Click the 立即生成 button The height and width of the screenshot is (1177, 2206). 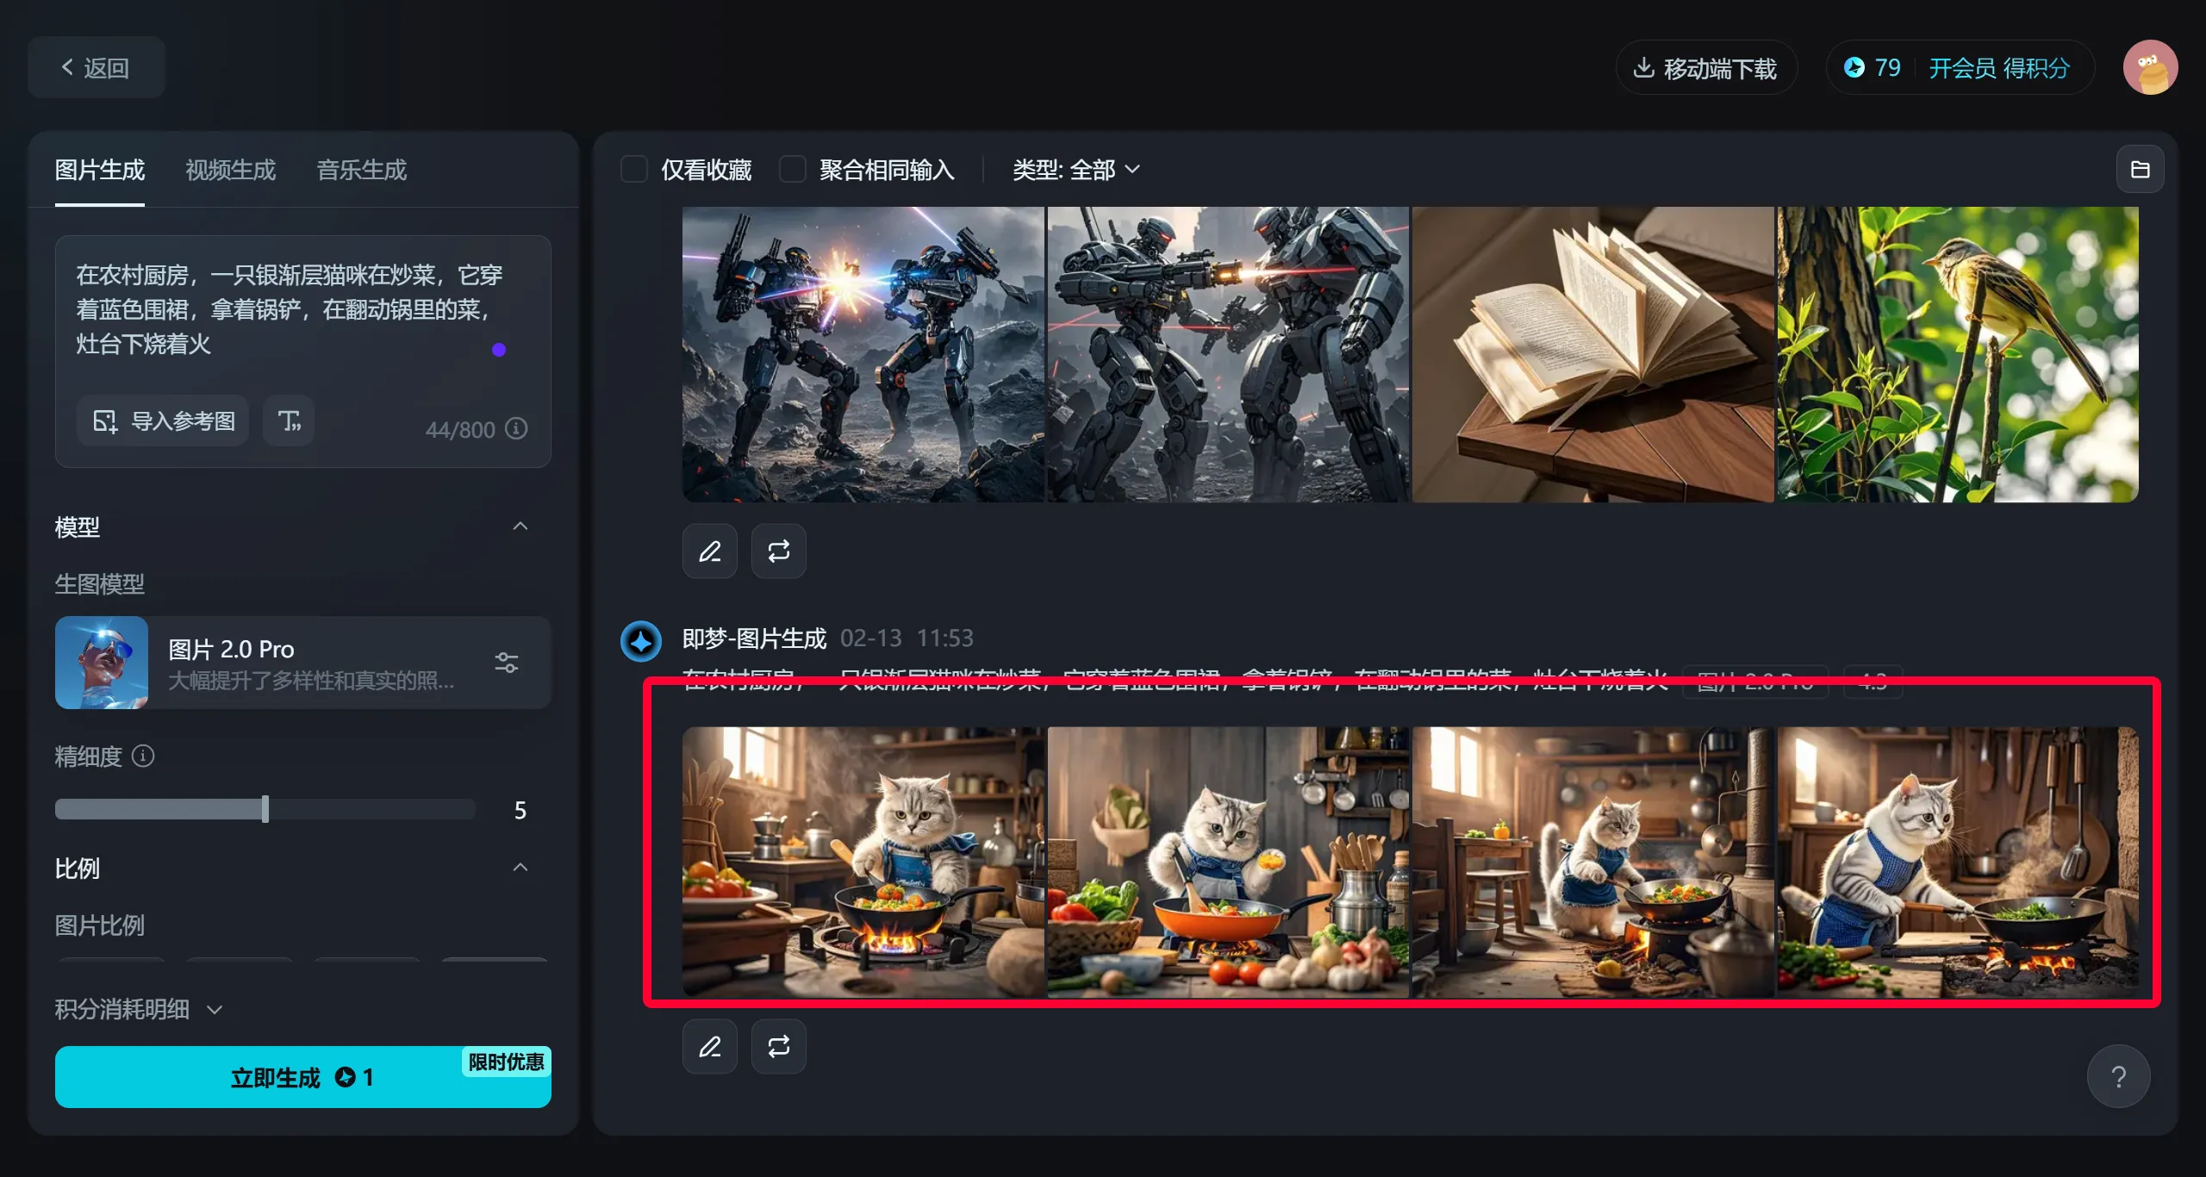[302, 1077]
